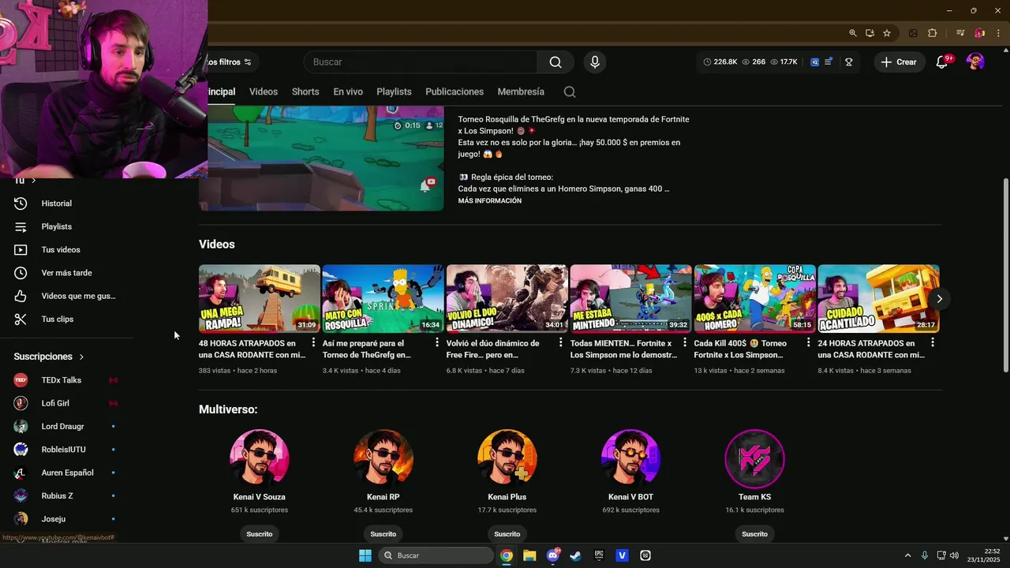Open options menu for 24 HORAS ATRAPADOS video
Screen dimensions: 1010x568
coord(933,342)
